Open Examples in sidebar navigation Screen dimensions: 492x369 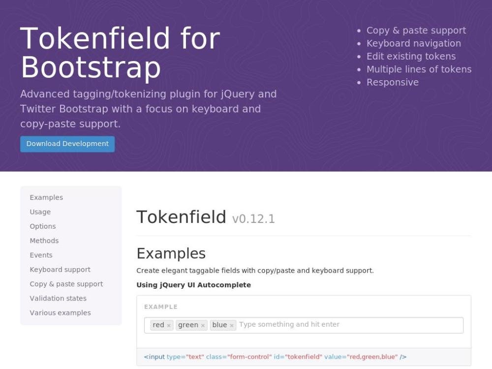pos(46,198)
